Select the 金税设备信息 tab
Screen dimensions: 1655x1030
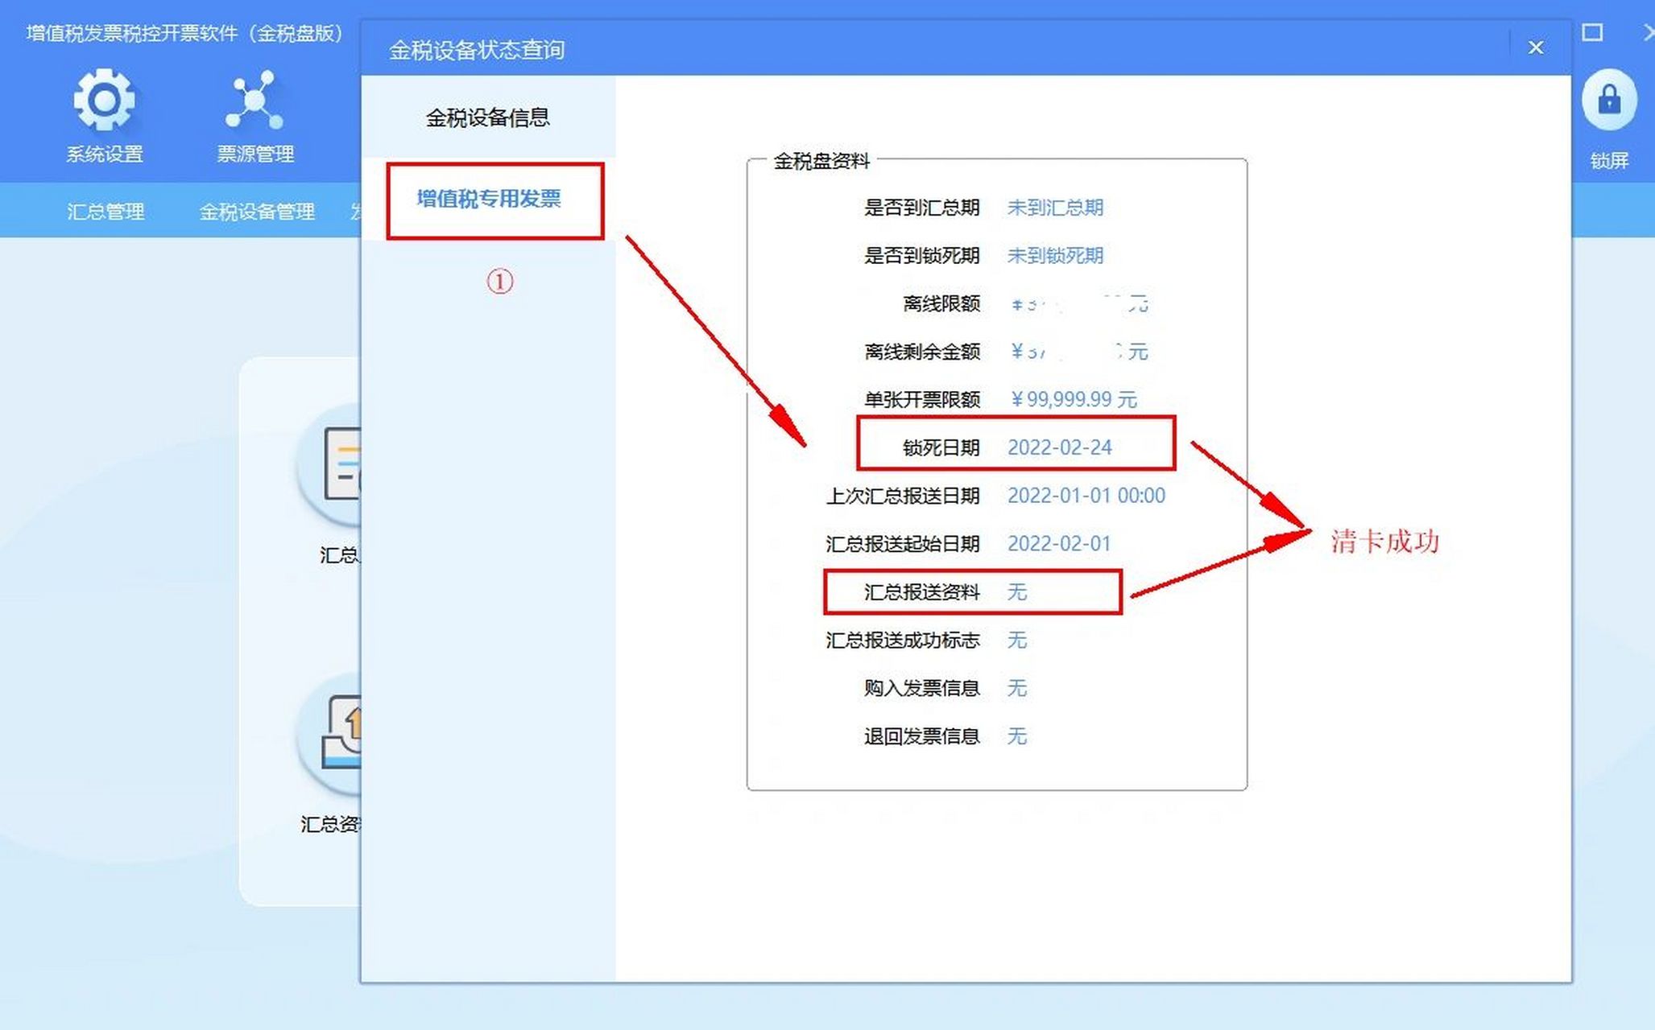[x=488, y=117]
